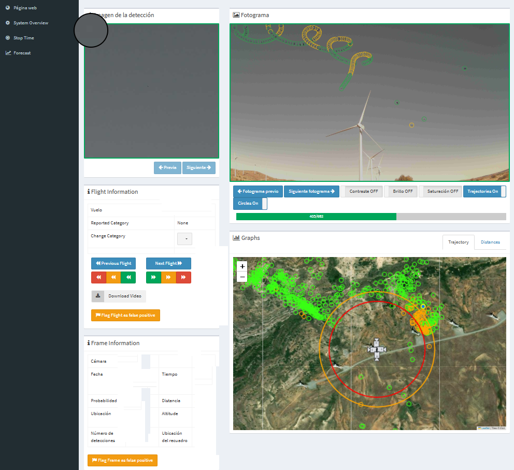514x470 pixels.
Task: Open Forecast in the sidebar
Action: 22,53
